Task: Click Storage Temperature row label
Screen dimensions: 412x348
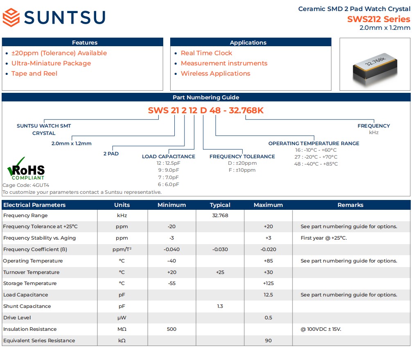Action: [x=30, y=283]
